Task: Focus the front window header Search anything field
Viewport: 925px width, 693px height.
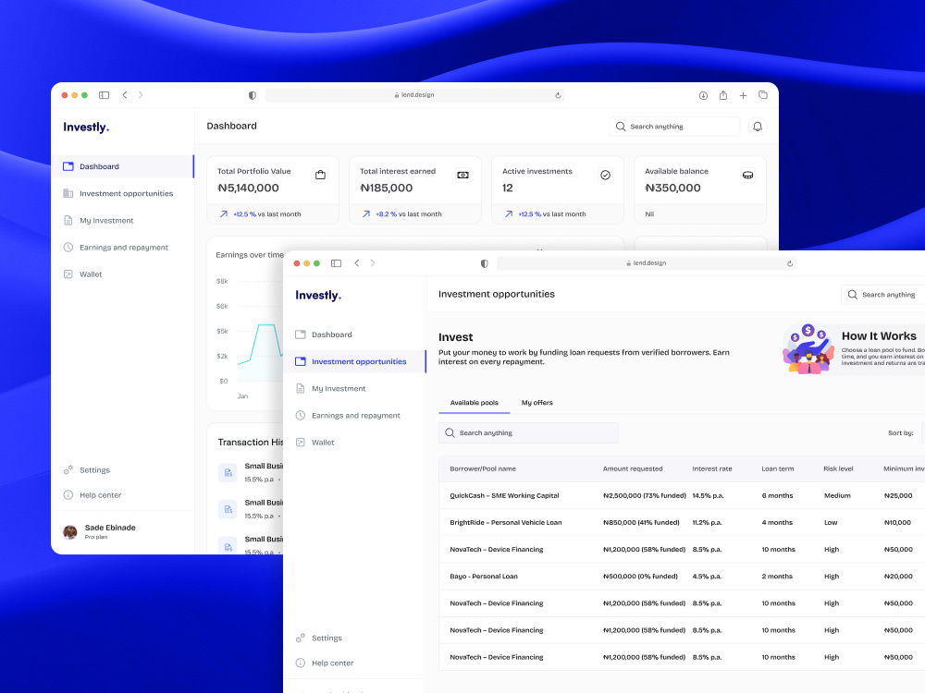Action: click(x=882, y=295)
